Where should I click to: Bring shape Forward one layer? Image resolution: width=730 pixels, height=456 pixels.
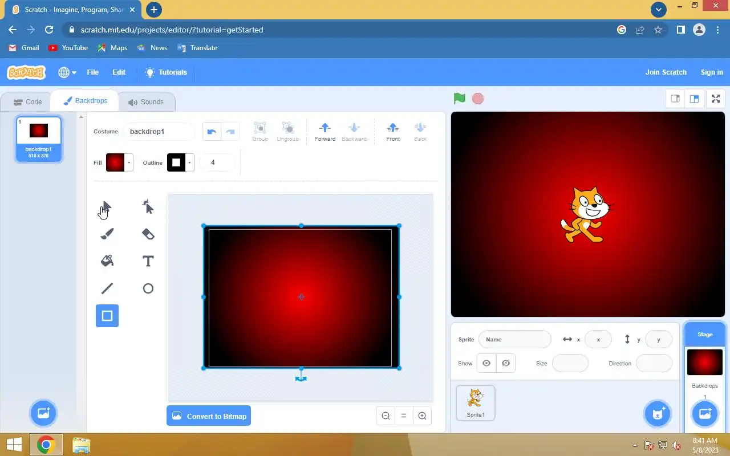coord(325,132)
